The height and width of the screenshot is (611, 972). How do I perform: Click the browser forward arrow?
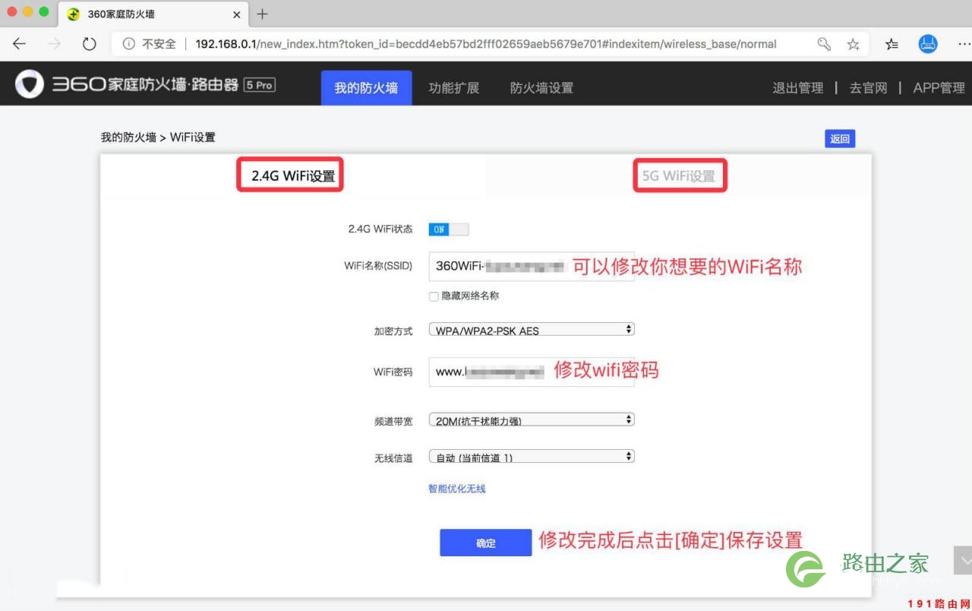pos(54,44)
